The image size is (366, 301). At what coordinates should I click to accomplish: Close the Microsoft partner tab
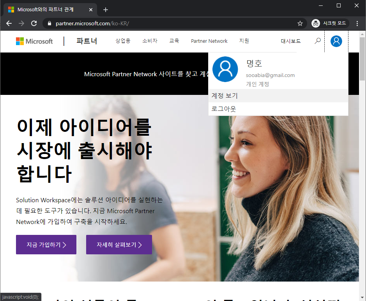pyautogui.click(x=91, y=10)
